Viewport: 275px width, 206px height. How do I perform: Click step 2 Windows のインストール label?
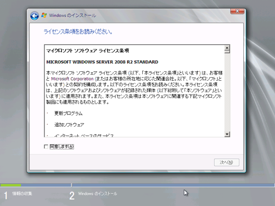97,194
